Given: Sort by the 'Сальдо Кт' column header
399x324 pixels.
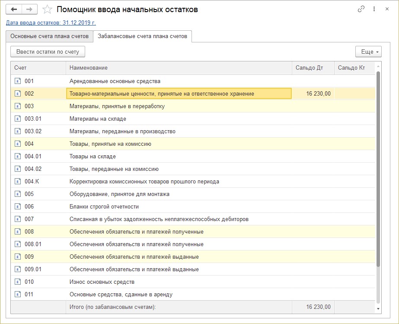Looking at the screenshot, I should click(x=355, y=68).
